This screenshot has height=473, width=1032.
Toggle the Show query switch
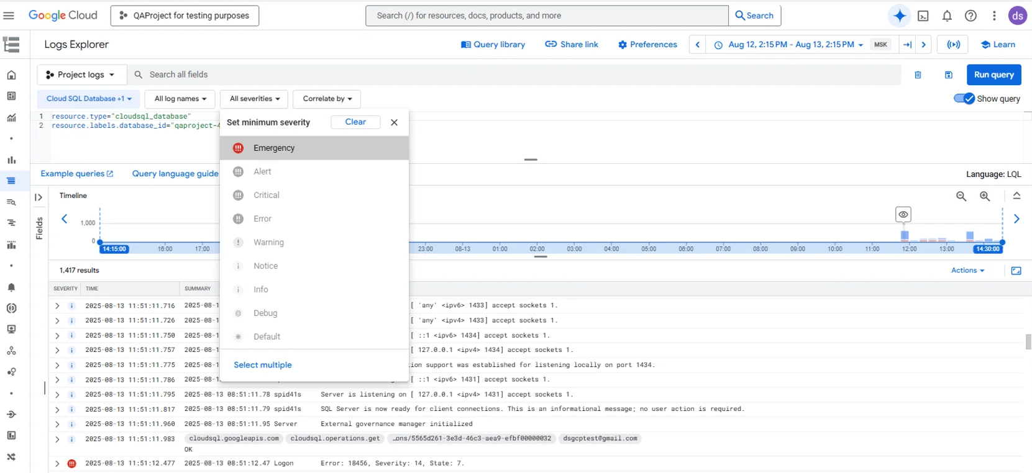point(964,99)
